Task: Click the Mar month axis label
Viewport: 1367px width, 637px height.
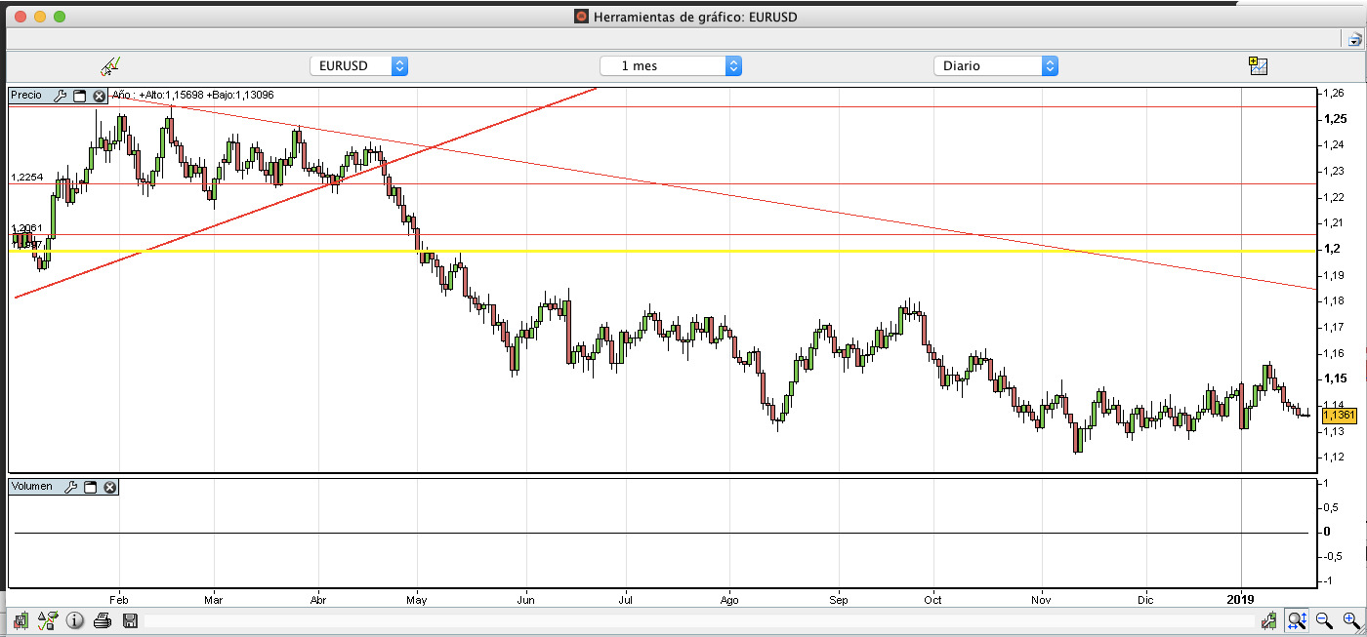Action: pyautogui.click(x=214, y=599)
